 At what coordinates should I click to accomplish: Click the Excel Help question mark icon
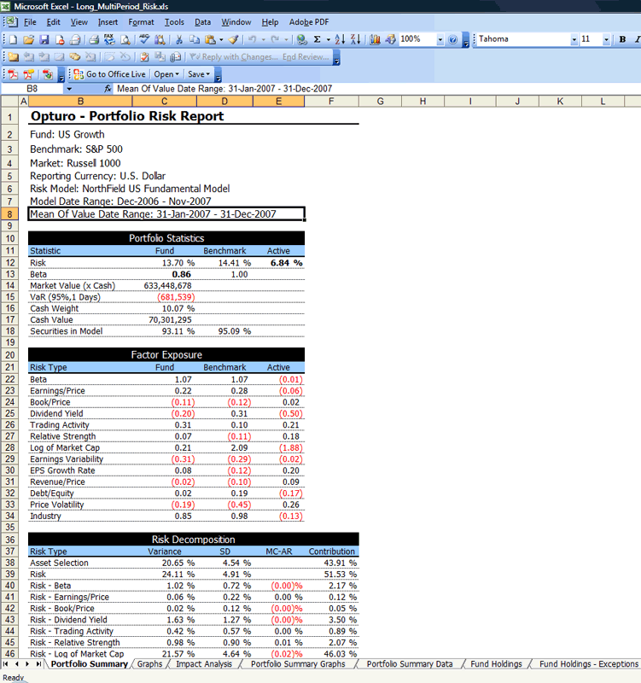452,40
